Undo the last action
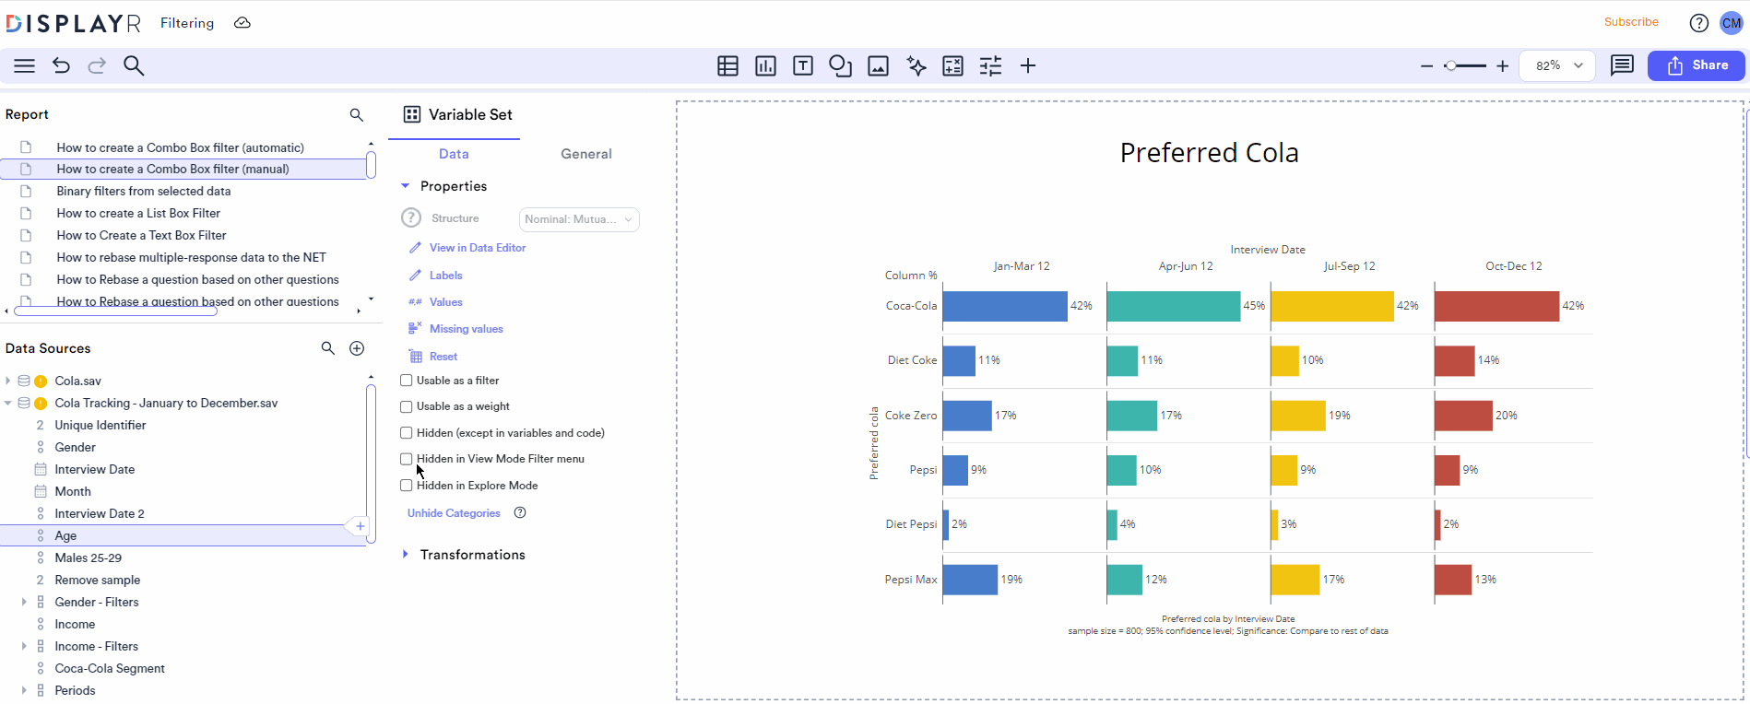Viewport: 1750px width, 704px height. click(61, 65)
